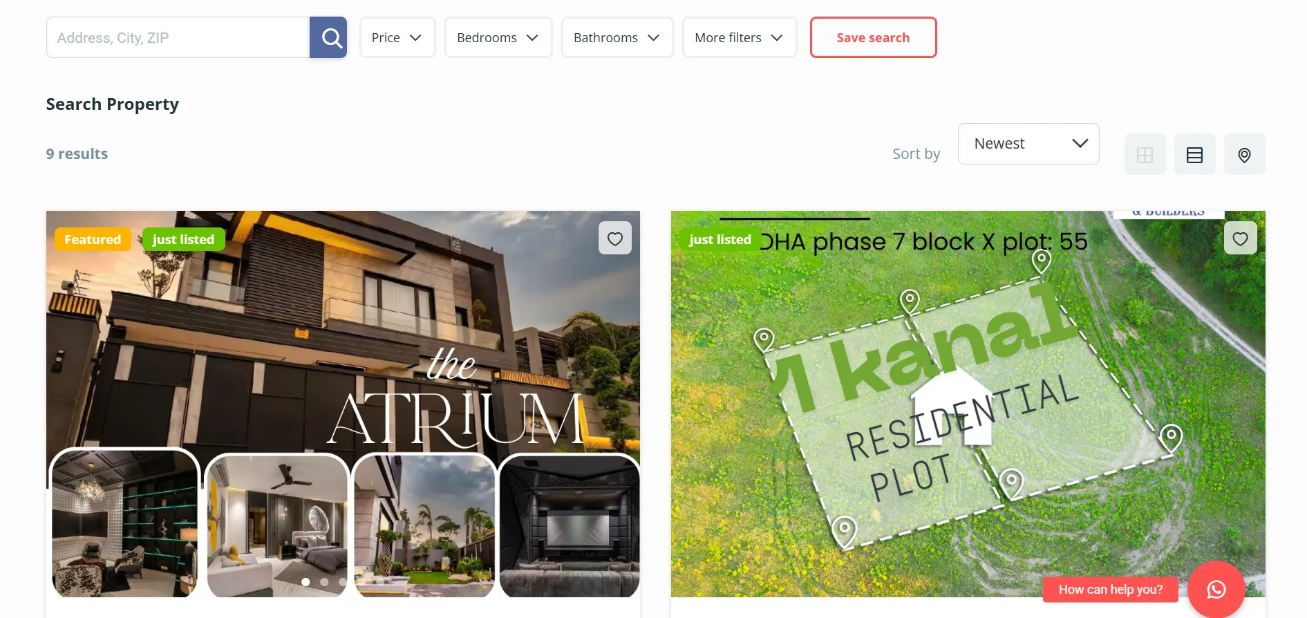The image size is (1307, 618).
Task: Expand the Price filter dropdown
Action: tap(397, 37)
